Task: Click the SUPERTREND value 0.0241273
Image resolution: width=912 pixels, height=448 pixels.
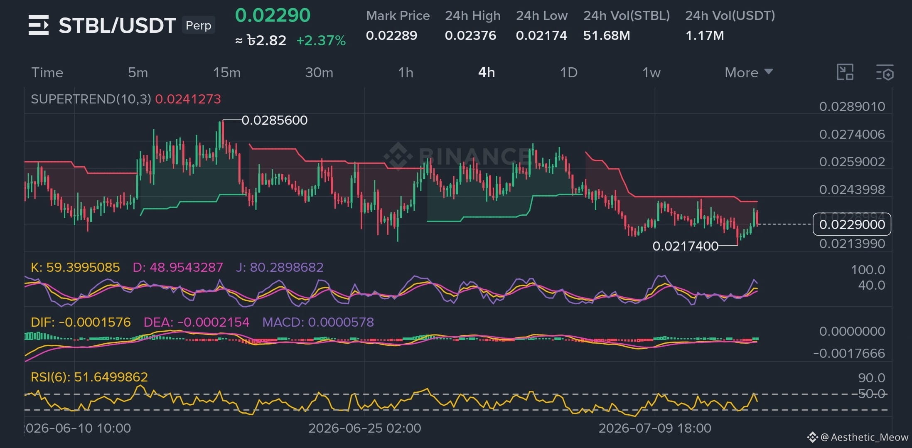Action: [x=188, y=99]
